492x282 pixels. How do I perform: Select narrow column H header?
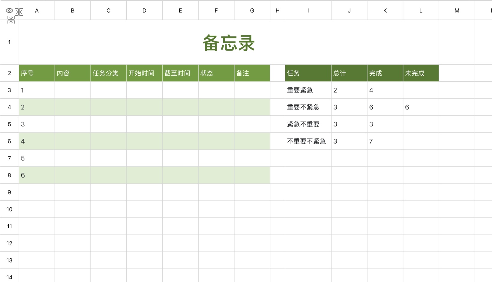pos(277,11)
